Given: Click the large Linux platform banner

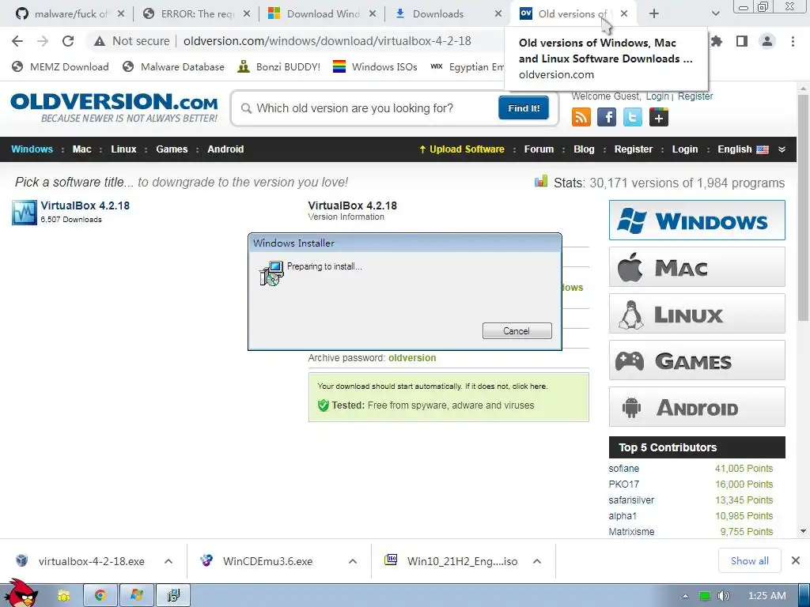Looking at the screenshot, I should pyautogui.click(x=697, y=313).
